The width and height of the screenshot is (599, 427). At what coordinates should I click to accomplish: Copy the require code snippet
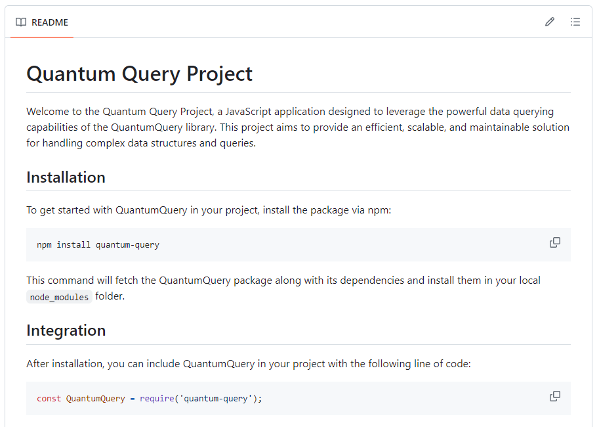pos(555,396)
